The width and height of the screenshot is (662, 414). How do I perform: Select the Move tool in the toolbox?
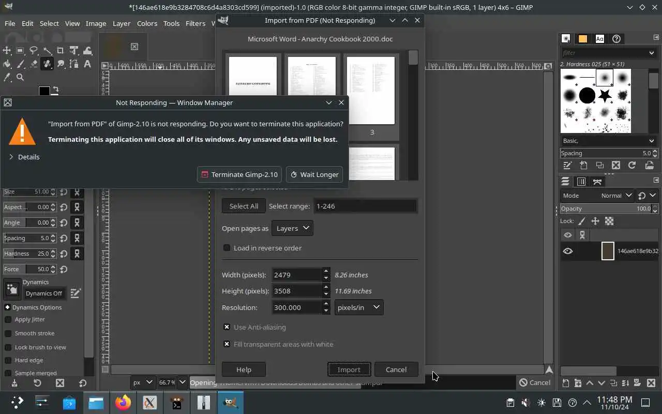tap(7, 50)
